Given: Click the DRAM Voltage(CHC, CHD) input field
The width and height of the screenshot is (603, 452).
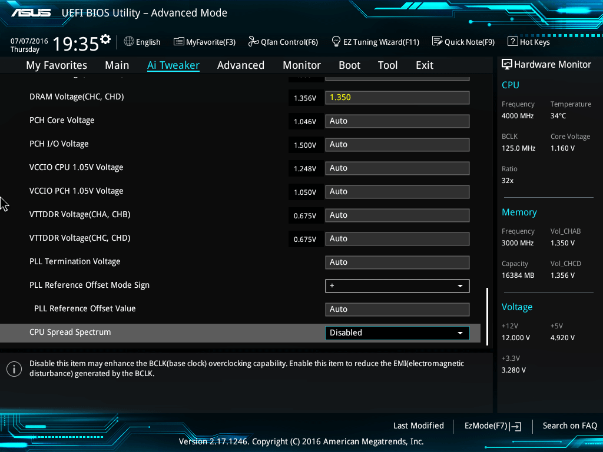Looking at the screenshot, I should (397, 98).
